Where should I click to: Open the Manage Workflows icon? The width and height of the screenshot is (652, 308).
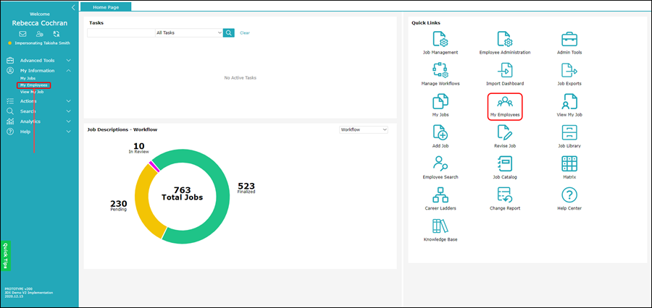coord(440,70)
